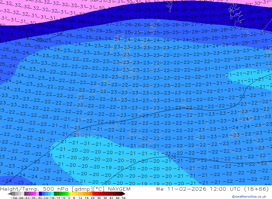
Task: Click the "[°C]" unit label
Action: click(x=99, y=189)
